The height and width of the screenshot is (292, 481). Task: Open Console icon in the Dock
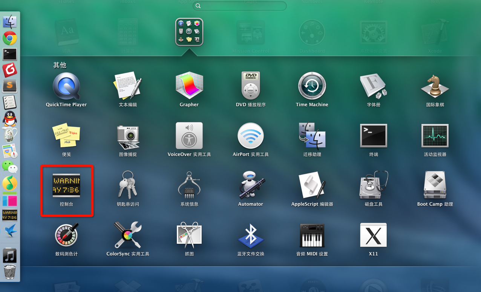tap(10, 215)
